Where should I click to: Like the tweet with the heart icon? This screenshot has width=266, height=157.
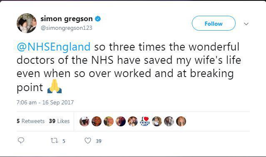[88, 140]
